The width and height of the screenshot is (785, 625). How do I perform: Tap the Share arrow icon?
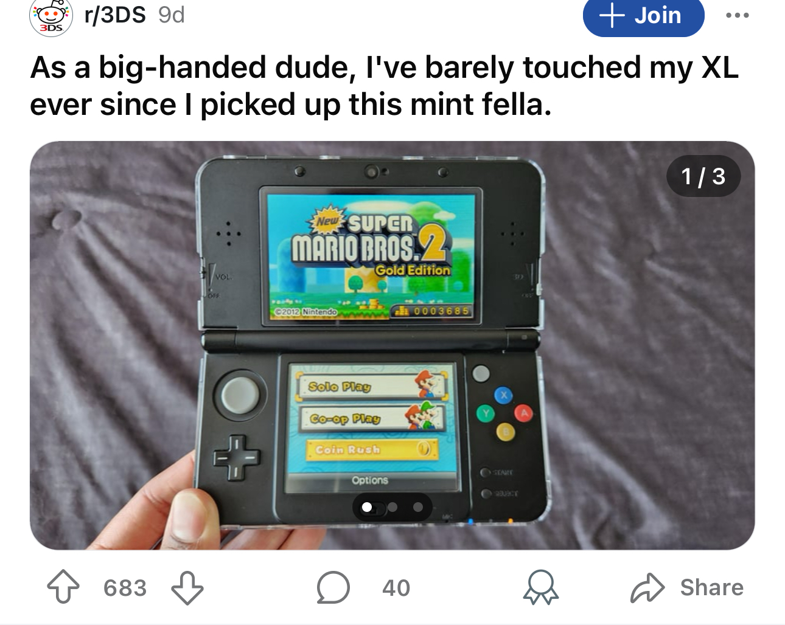(x=647, y=587)
